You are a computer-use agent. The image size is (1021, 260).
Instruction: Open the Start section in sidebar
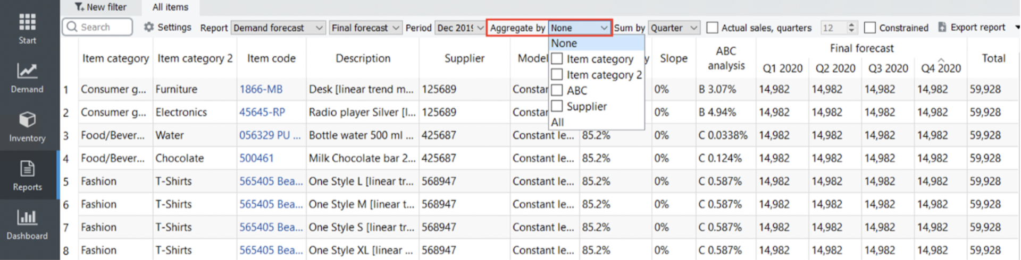tap(27, 23)
